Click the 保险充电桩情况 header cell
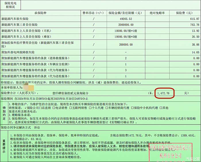 [x=11, y=5]
